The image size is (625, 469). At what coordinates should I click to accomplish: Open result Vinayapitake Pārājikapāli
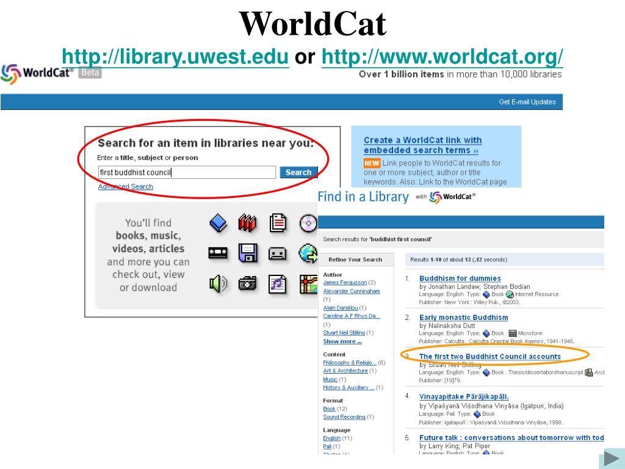point(464,397)
